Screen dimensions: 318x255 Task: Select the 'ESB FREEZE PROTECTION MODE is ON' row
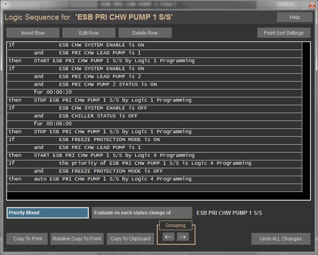(109, 140)
